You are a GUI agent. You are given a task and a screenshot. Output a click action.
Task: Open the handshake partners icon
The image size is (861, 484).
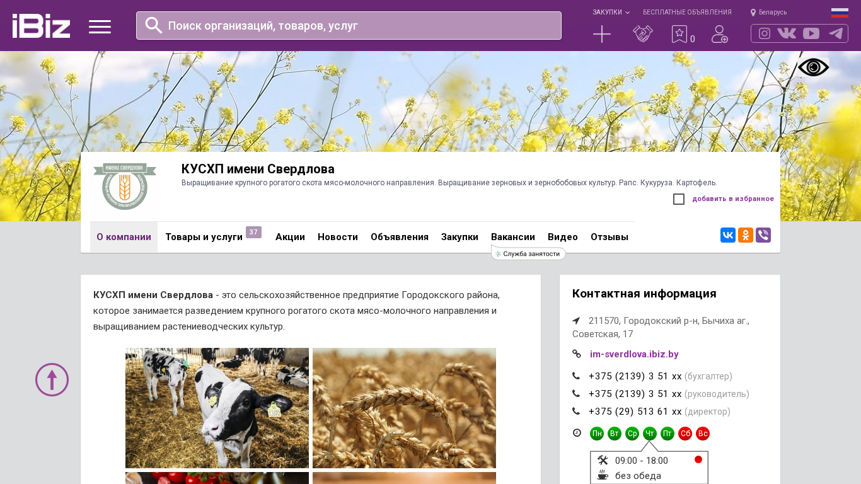click(x=642, y=34)
